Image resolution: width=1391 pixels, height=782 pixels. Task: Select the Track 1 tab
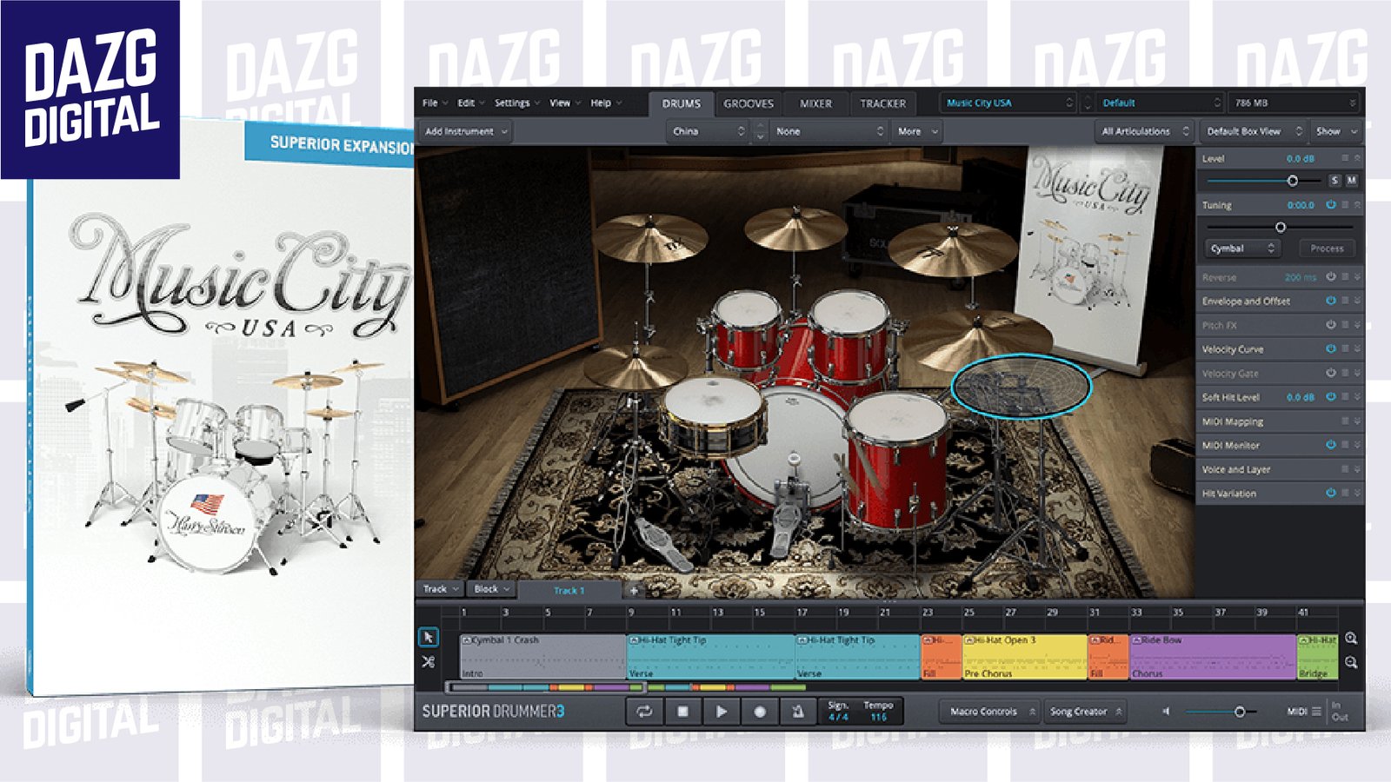click(x=569, y=590)
